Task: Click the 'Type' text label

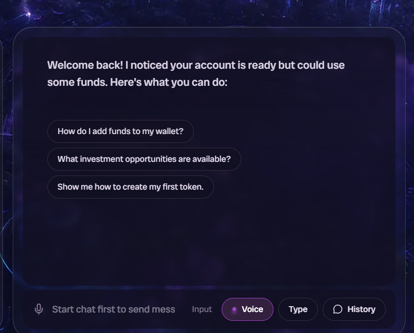Action: (x=298, y=309)
